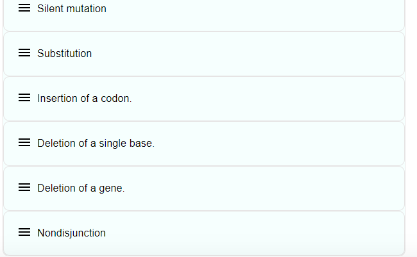Screen dimensions: 417x257
Task: Click the 'Deletion of a gene.' label
Action: tap(81, 188)
